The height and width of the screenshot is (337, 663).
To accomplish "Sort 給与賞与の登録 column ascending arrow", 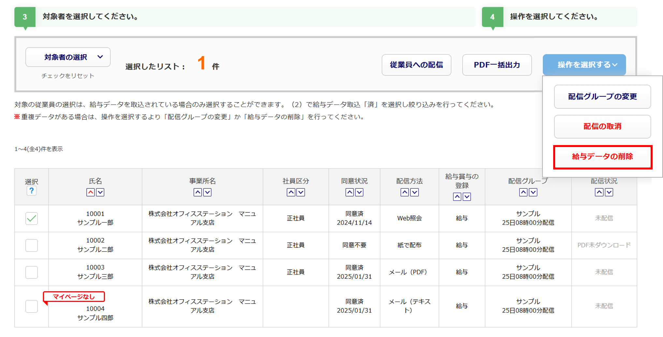I will click(x=457, y=196).
